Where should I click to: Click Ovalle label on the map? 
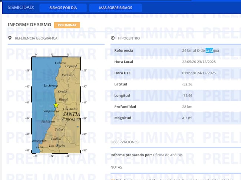point(62,92)
